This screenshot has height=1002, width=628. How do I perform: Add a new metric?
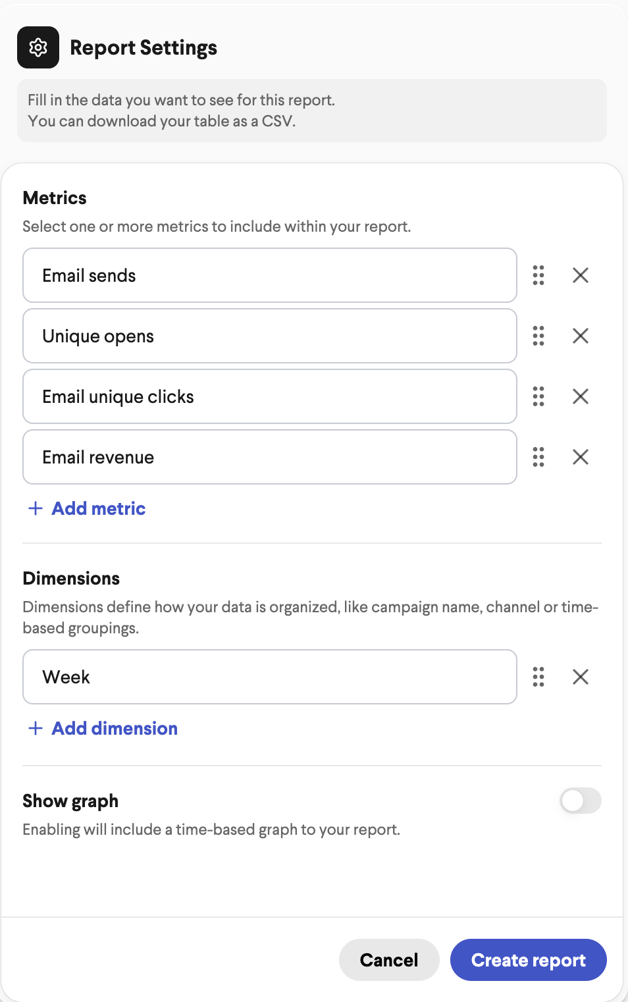click(x=87, y=508)
